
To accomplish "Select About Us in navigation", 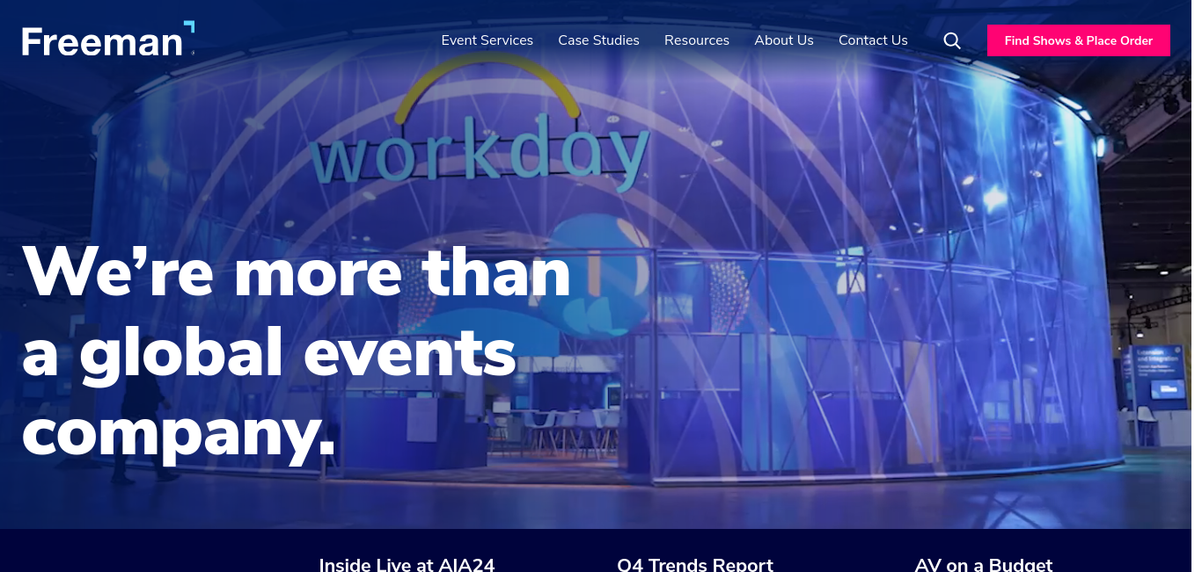I will [784, 40].
